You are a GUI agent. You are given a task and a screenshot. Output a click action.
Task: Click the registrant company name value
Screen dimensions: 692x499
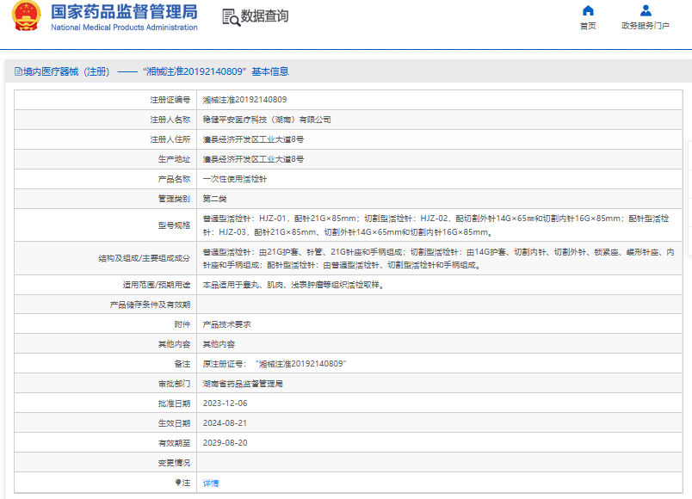click(x=267, y=120)
